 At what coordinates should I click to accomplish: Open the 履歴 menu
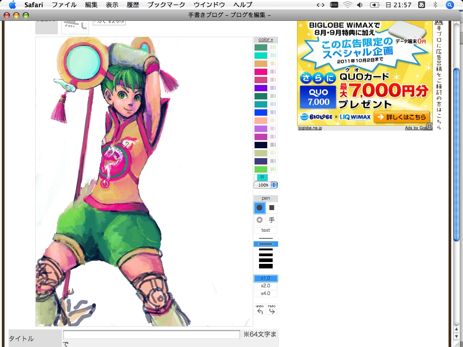pyautogui.click(x=133, y=5)
